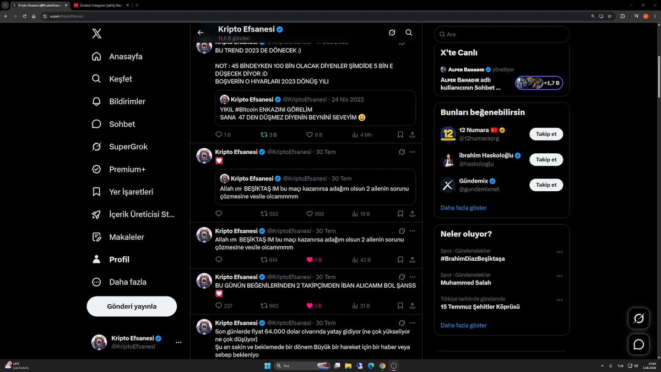Open options dots for Muhammed Salah trend

coord(560,276)
